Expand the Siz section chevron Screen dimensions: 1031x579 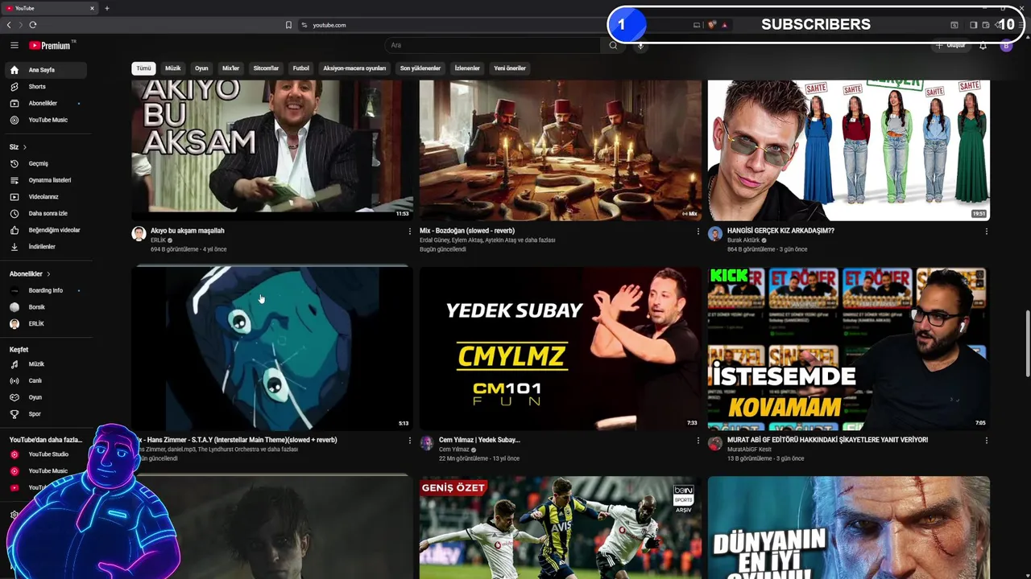click(25, 147)
